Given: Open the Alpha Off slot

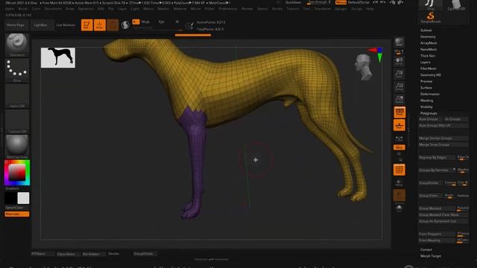Looking at the screenshot, I should point(17,96).
